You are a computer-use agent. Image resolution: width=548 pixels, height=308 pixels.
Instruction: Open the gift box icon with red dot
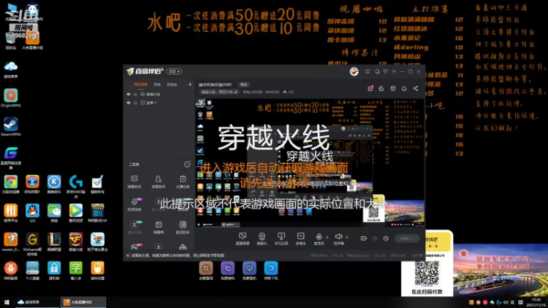(x=371, y=88)
